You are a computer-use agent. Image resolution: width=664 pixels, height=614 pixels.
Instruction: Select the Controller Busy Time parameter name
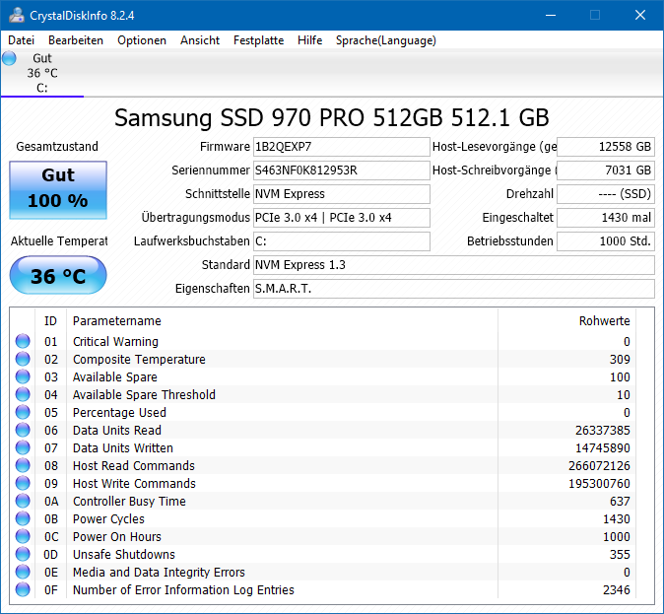(x=129, y=502)
